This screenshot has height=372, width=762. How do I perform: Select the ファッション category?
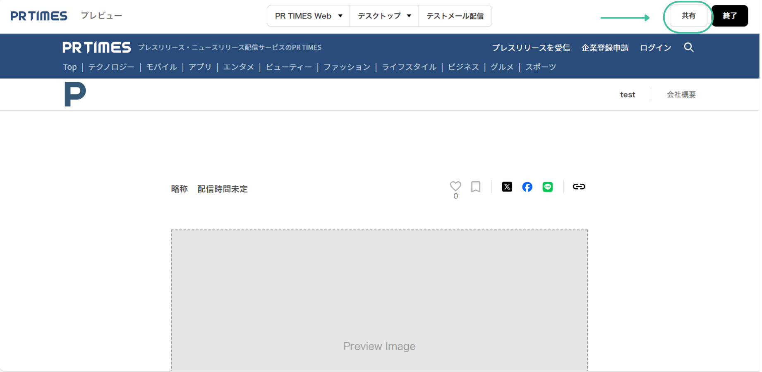tap(347, 67)
